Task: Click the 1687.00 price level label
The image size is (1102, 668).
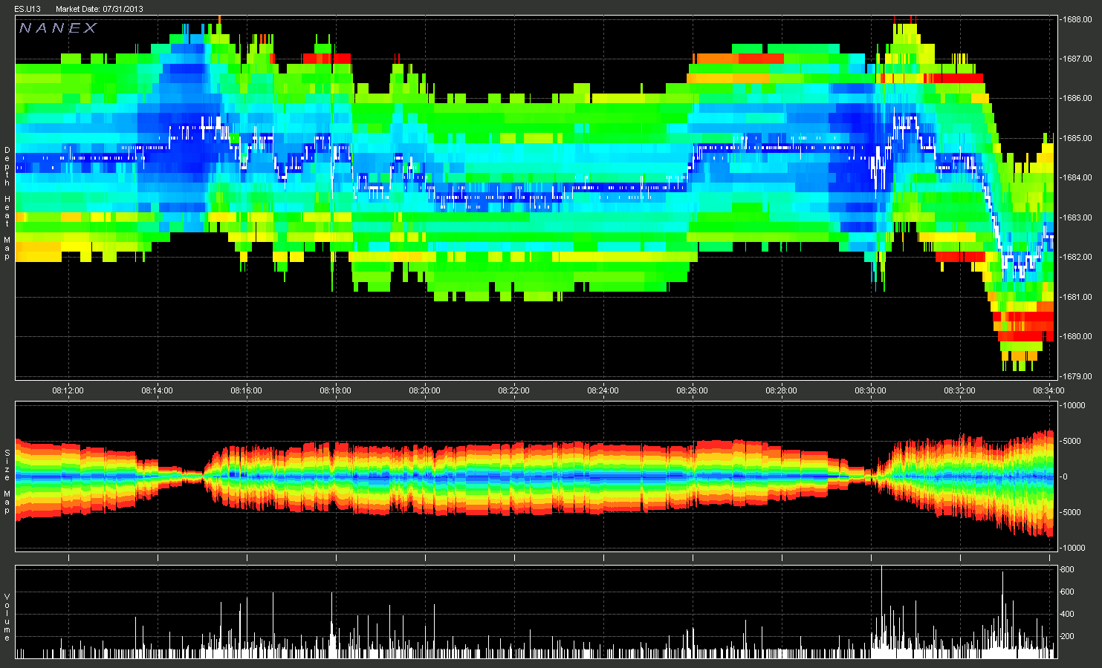Action: pyautogui.click(x=1077, y=59)
